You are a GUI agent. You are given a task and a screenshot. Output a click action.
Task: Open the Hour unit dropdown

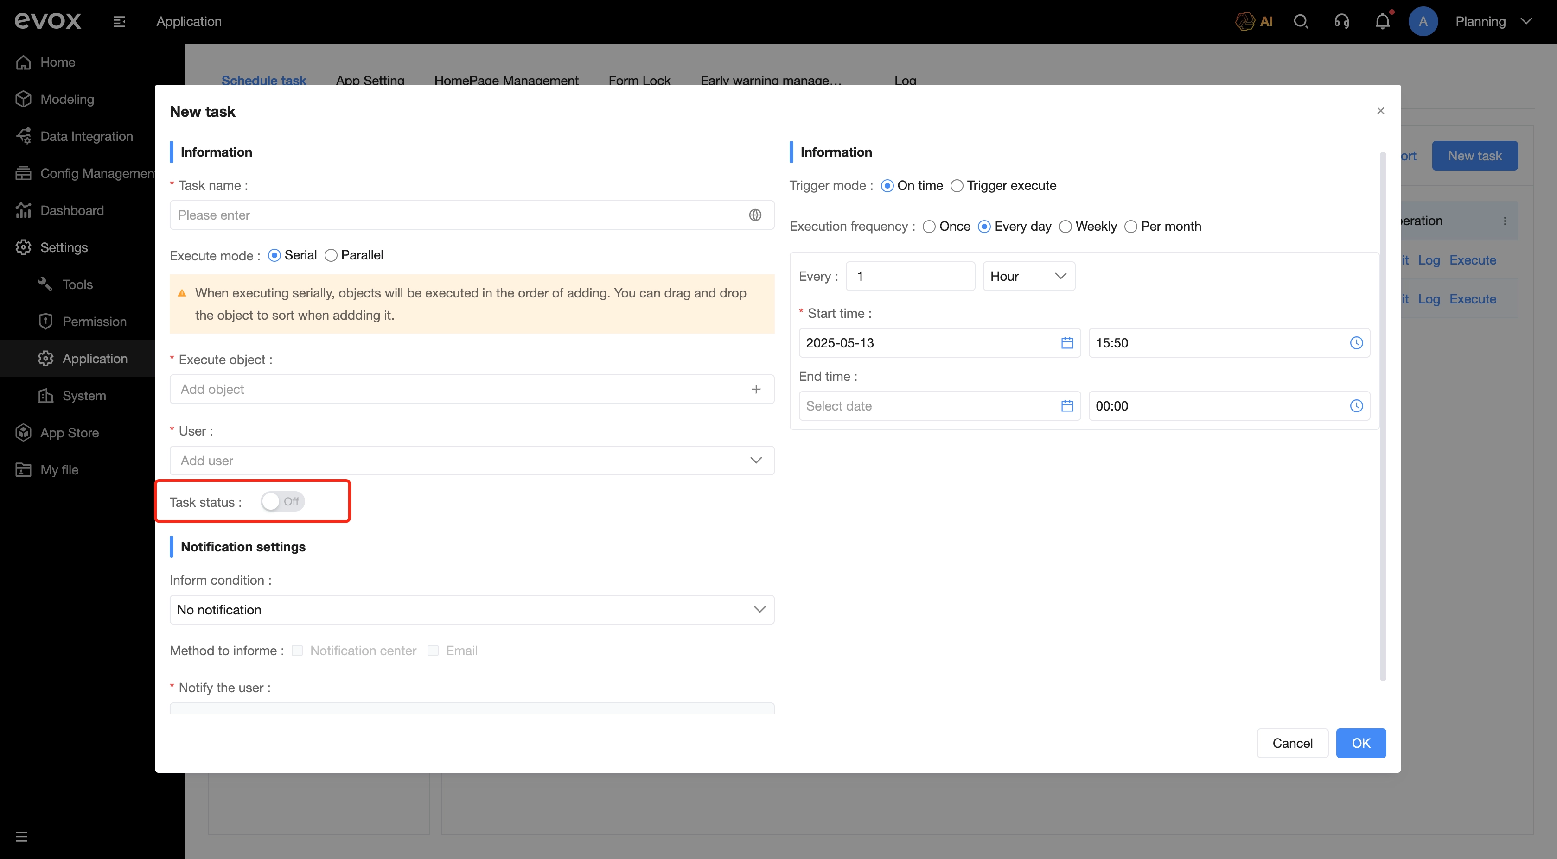pyautogui.click(x=1029, y=276)
